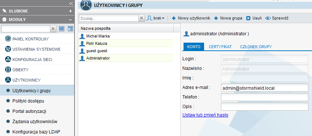Click the Michal Miarka user icon
The image size is (312, 136).
[x=82, y=36]
